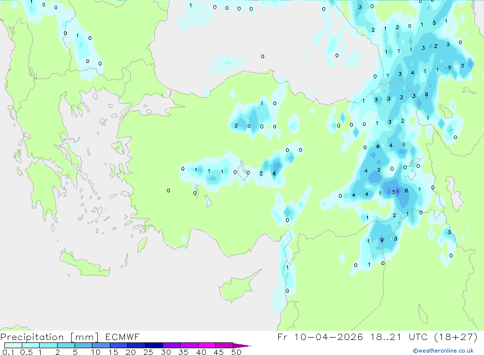Click the 'UTC' label

419,337
